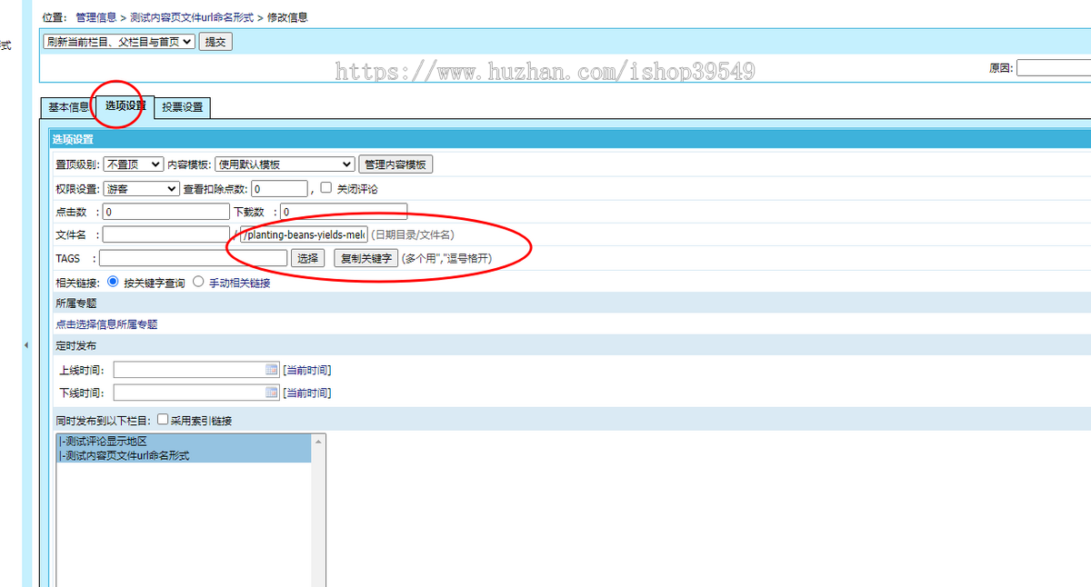Select 手动相关链接 radio option

click(198, 282)
